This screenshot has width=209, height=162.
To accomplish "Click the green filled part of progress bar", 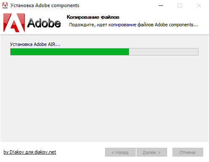I will coord(70,52).
